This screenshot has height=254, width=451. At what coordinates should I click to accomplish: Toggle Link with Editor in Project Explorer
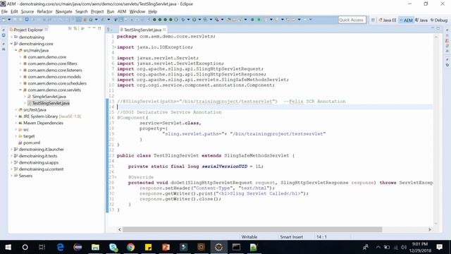(x=75, y=28)
